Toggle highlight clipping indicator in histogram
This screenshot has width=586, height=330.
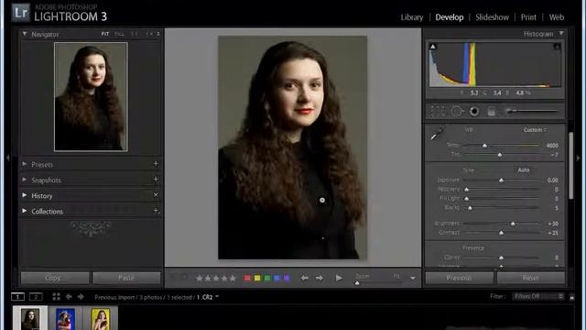(x=557, y=47)
